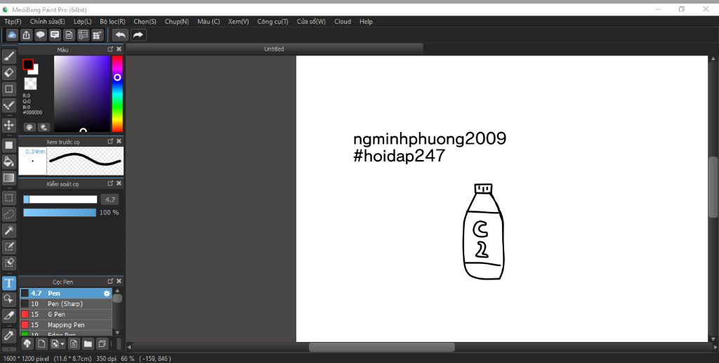The height and width of the screenshot is (363, 719).
Task: Open the Bộ lọc(R) menu
Action: click(x=112, y=22)
